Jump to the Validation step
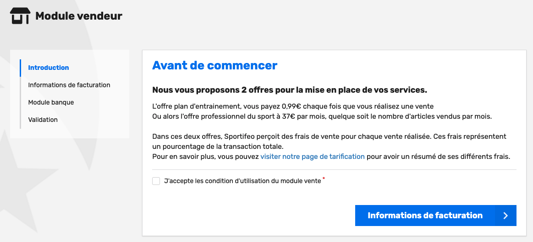Screen dimensions: 533x242 point(43,120)
